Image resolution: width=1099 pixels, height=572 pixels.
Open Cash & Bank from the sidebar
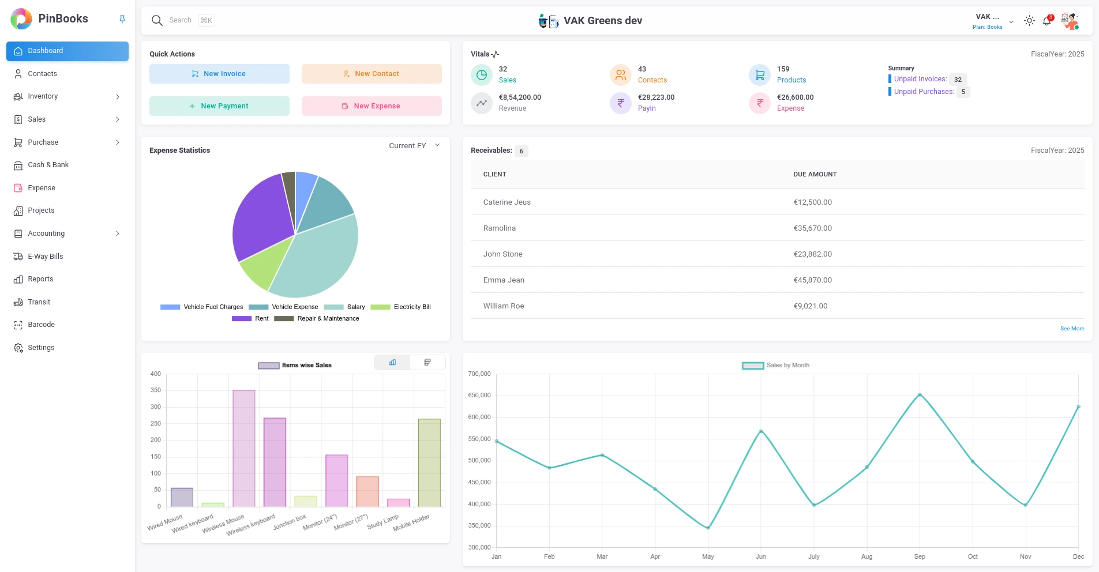click(48, 165)
